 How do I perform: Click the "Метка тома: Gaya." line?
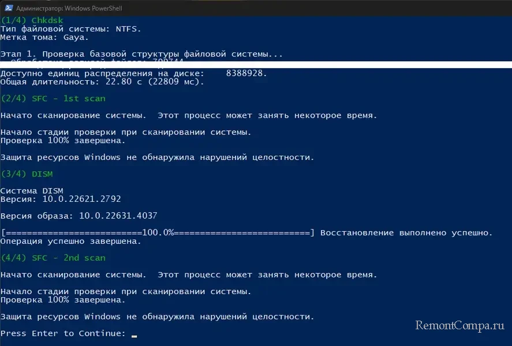[44, 37]
